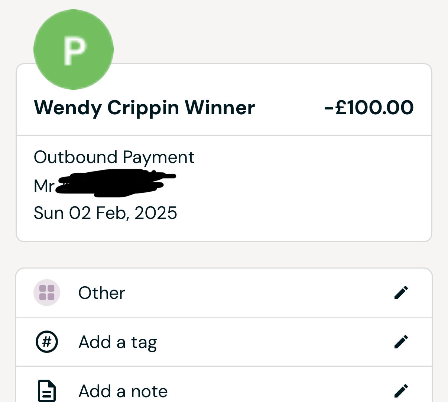Screen dimensions: 448x402
Task: Click the pencil icon beside Other
Action: (x=401, y=293)
